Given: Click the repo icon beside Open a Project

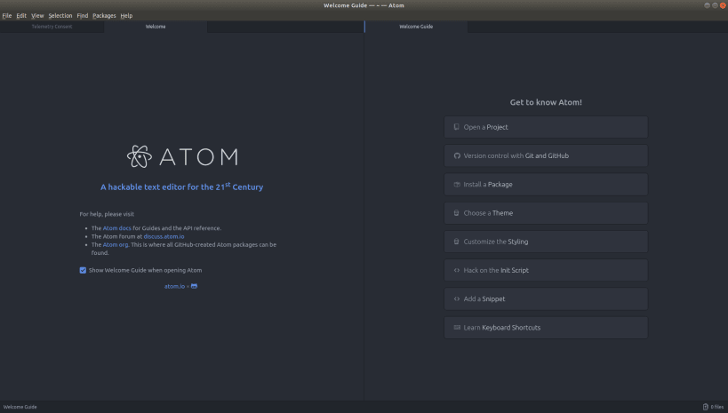Looking at the screenshot, I should (x=456, y=127).
